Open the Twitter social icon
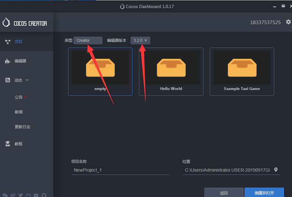The image size is (292, 197). (21, 195)
